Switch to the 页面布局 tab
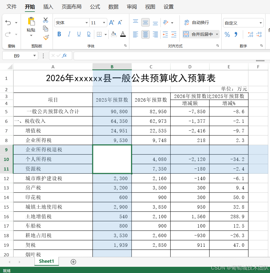Image resolution: width=270 pixels, height=273 pixels. pyautogui.click(x=72, y=7)
